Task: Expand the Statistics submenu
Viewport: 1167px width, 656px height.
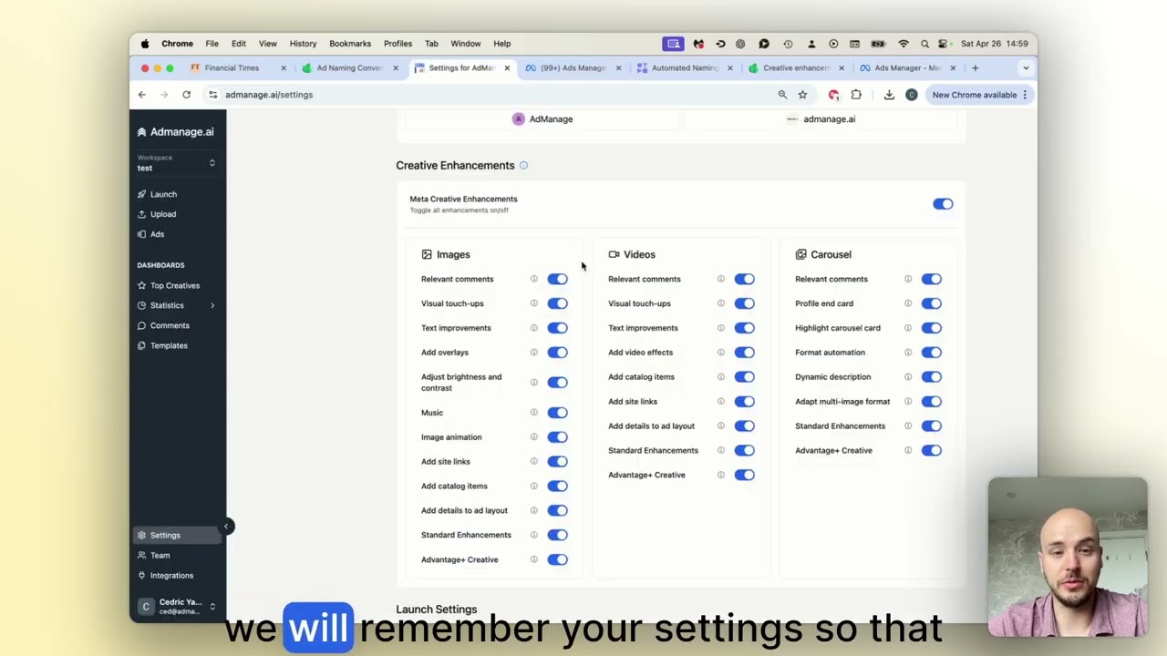Action: point(212,305)
